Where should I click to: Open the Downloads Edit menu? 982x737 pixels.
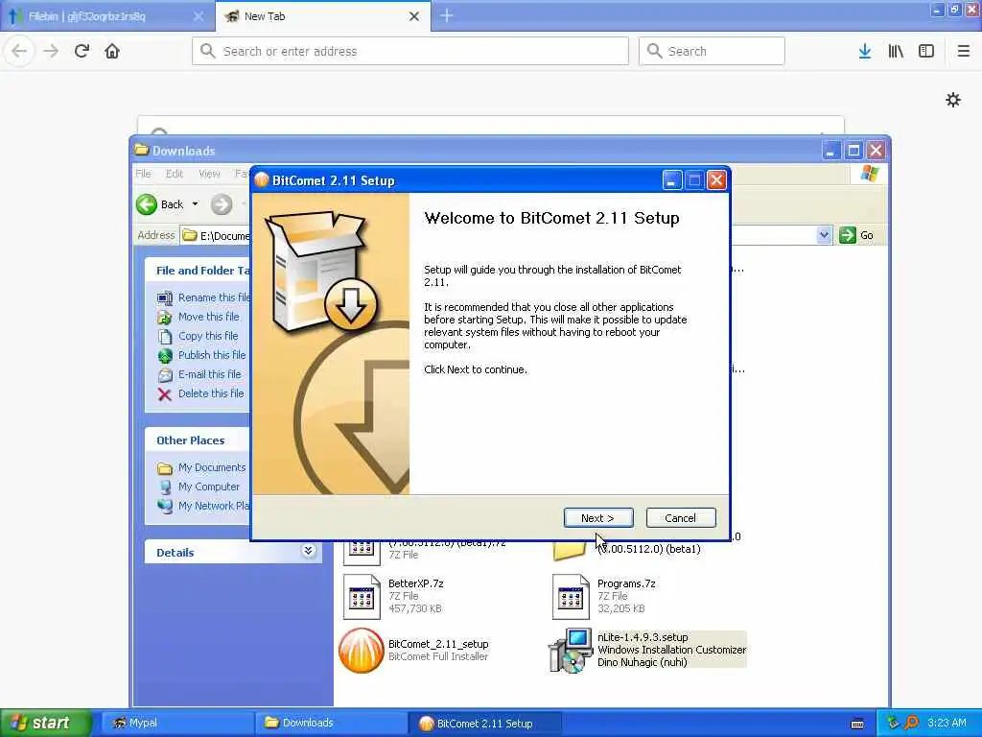175,174
